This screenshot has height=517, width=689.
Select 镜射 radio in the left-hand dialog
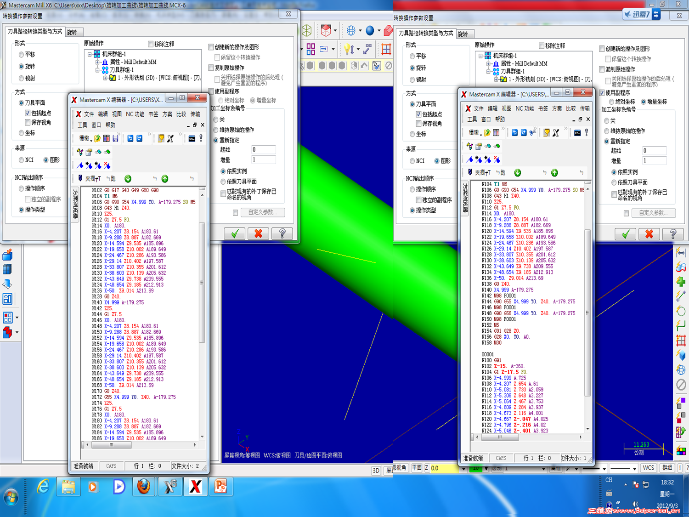click(x=21, y=78)
